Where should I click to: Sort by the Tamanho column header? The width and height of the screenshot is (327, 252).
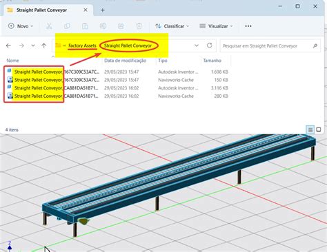coord(212,61)
